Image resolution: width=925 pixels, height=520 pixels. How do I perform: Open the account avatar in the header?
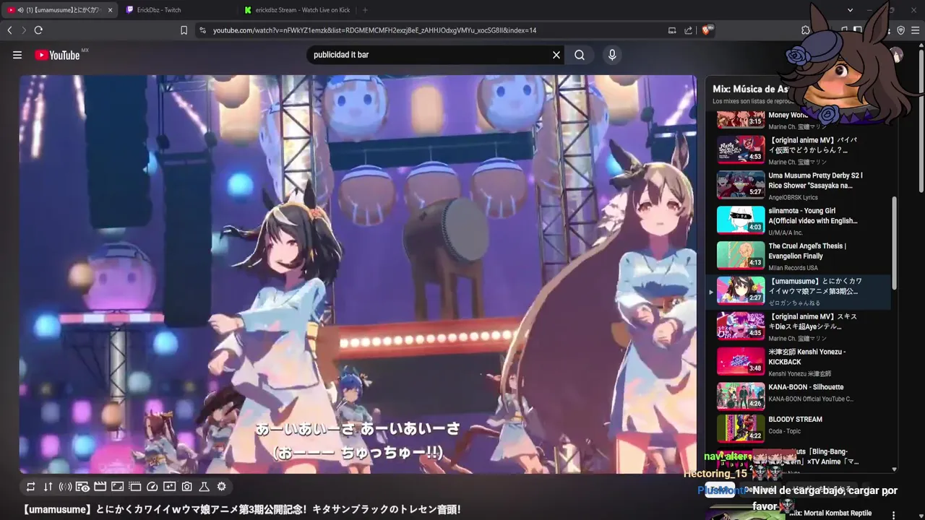(x=896, y=55)
